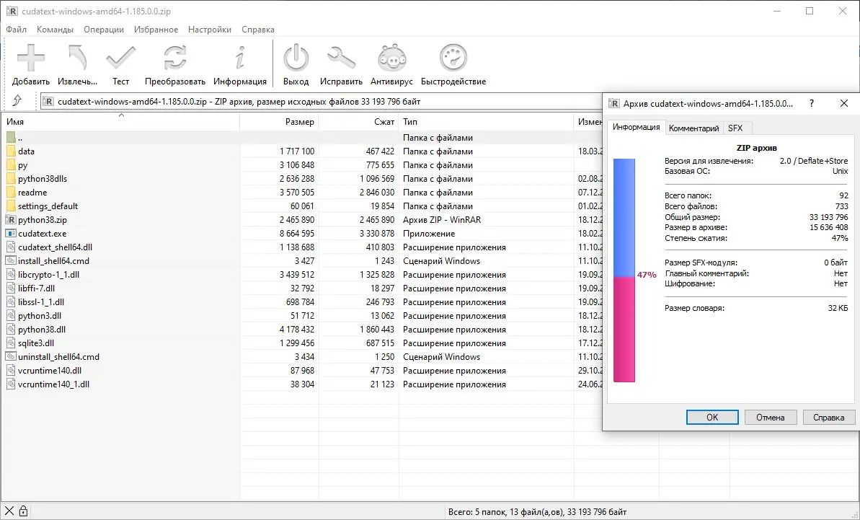The width and height of the screenshot is (860, 520).
Task: Go up one folder level arrow
Action: pyautogui.click(x=17, y=100)
